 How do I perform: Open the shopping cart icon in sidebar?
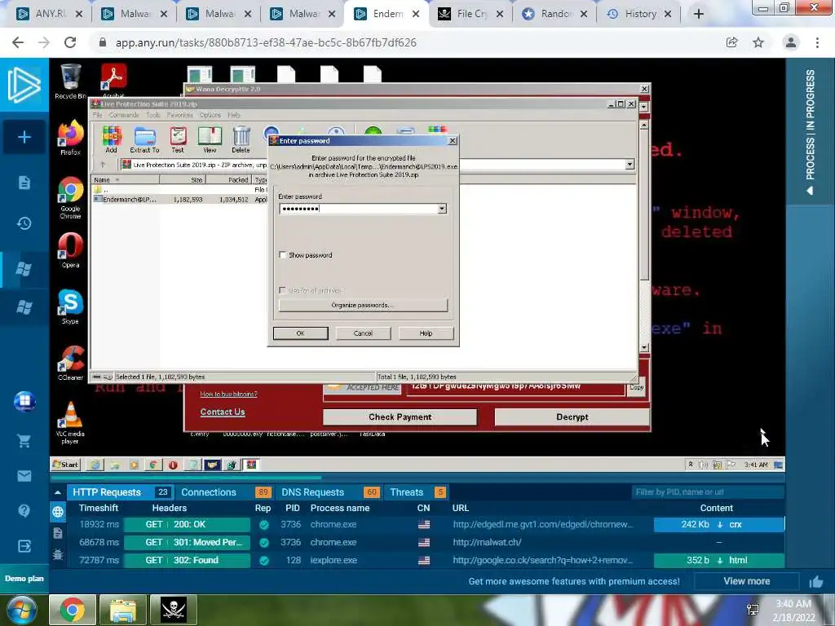tap(24, 441)
